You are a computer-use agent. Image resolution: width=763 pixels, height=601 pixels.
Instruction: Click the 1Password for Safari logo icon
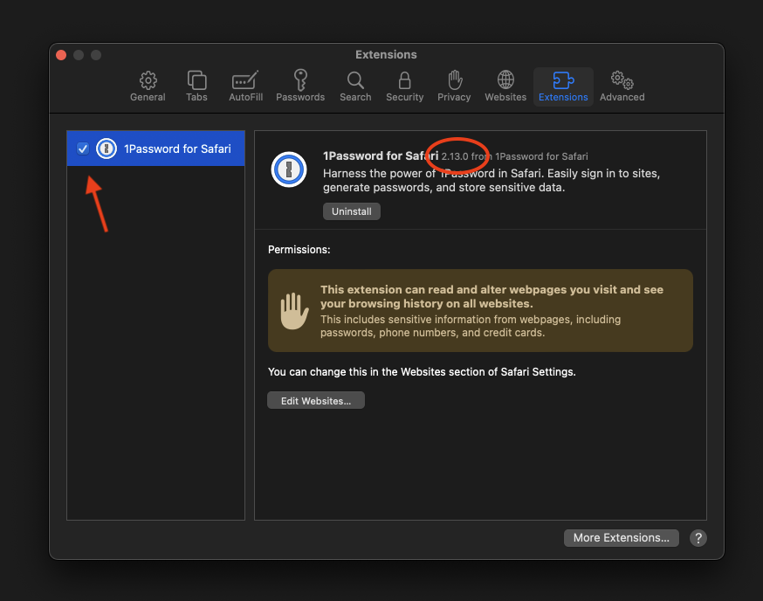click(107, 148)
